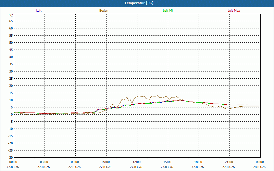The image size is (274, 171).
Task: Click the 10 value on the y-axis
Action: [x=11, y=100]
